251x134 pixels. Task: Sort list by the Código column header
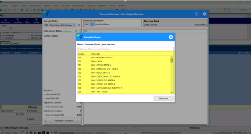tap(84, 54)
